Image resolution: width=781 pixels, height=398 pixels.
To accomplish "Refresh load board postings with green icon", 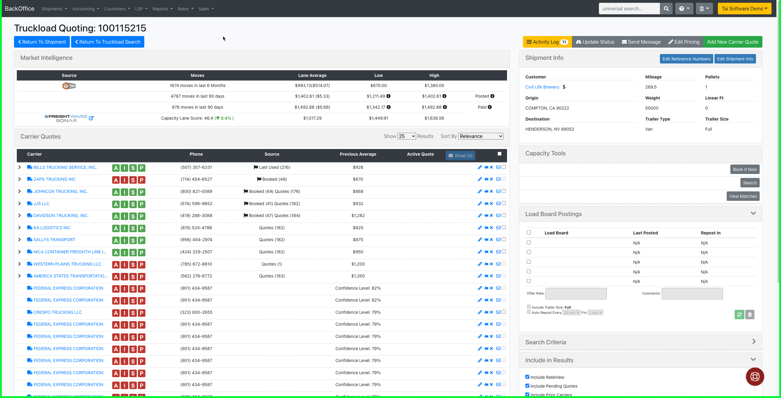I will click(x=739, y=314).
